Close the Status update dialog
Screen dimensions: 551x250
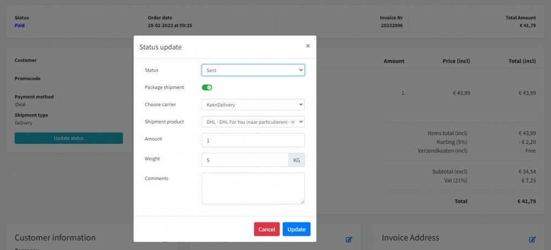308,46
